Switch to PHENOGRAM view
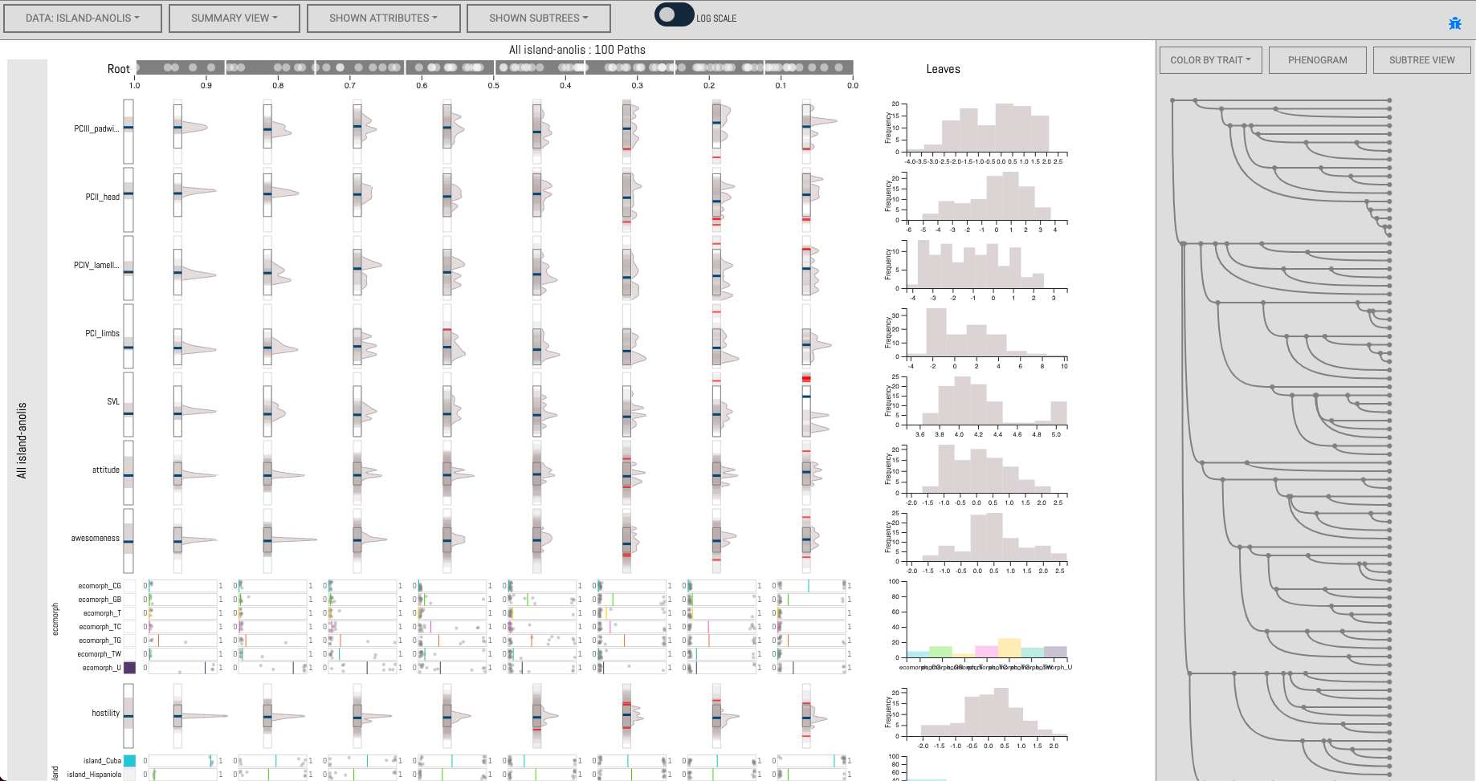Screen dimensions: 1476x781 click(x=1318, y=60)
